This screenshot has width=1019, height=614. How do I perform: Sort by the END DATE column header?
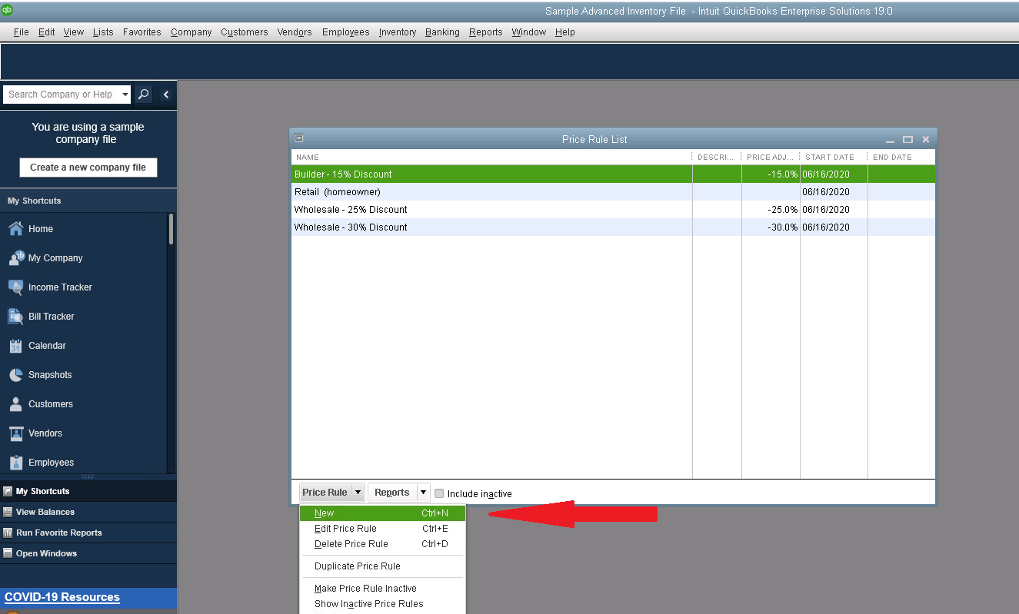click(x=901, y=157)
